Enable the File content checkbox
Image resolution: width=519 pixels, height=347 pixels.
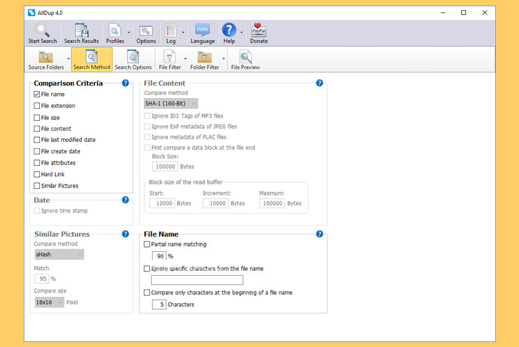pyautogui.click(x=37, y=129)
